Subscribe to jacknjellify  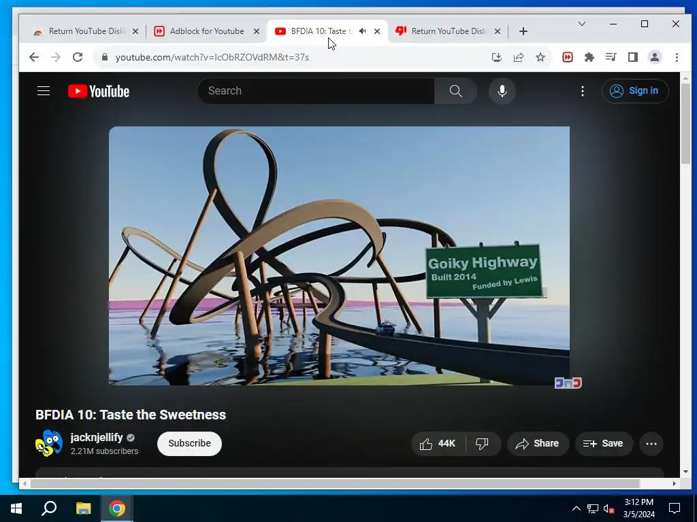[189, 443]
